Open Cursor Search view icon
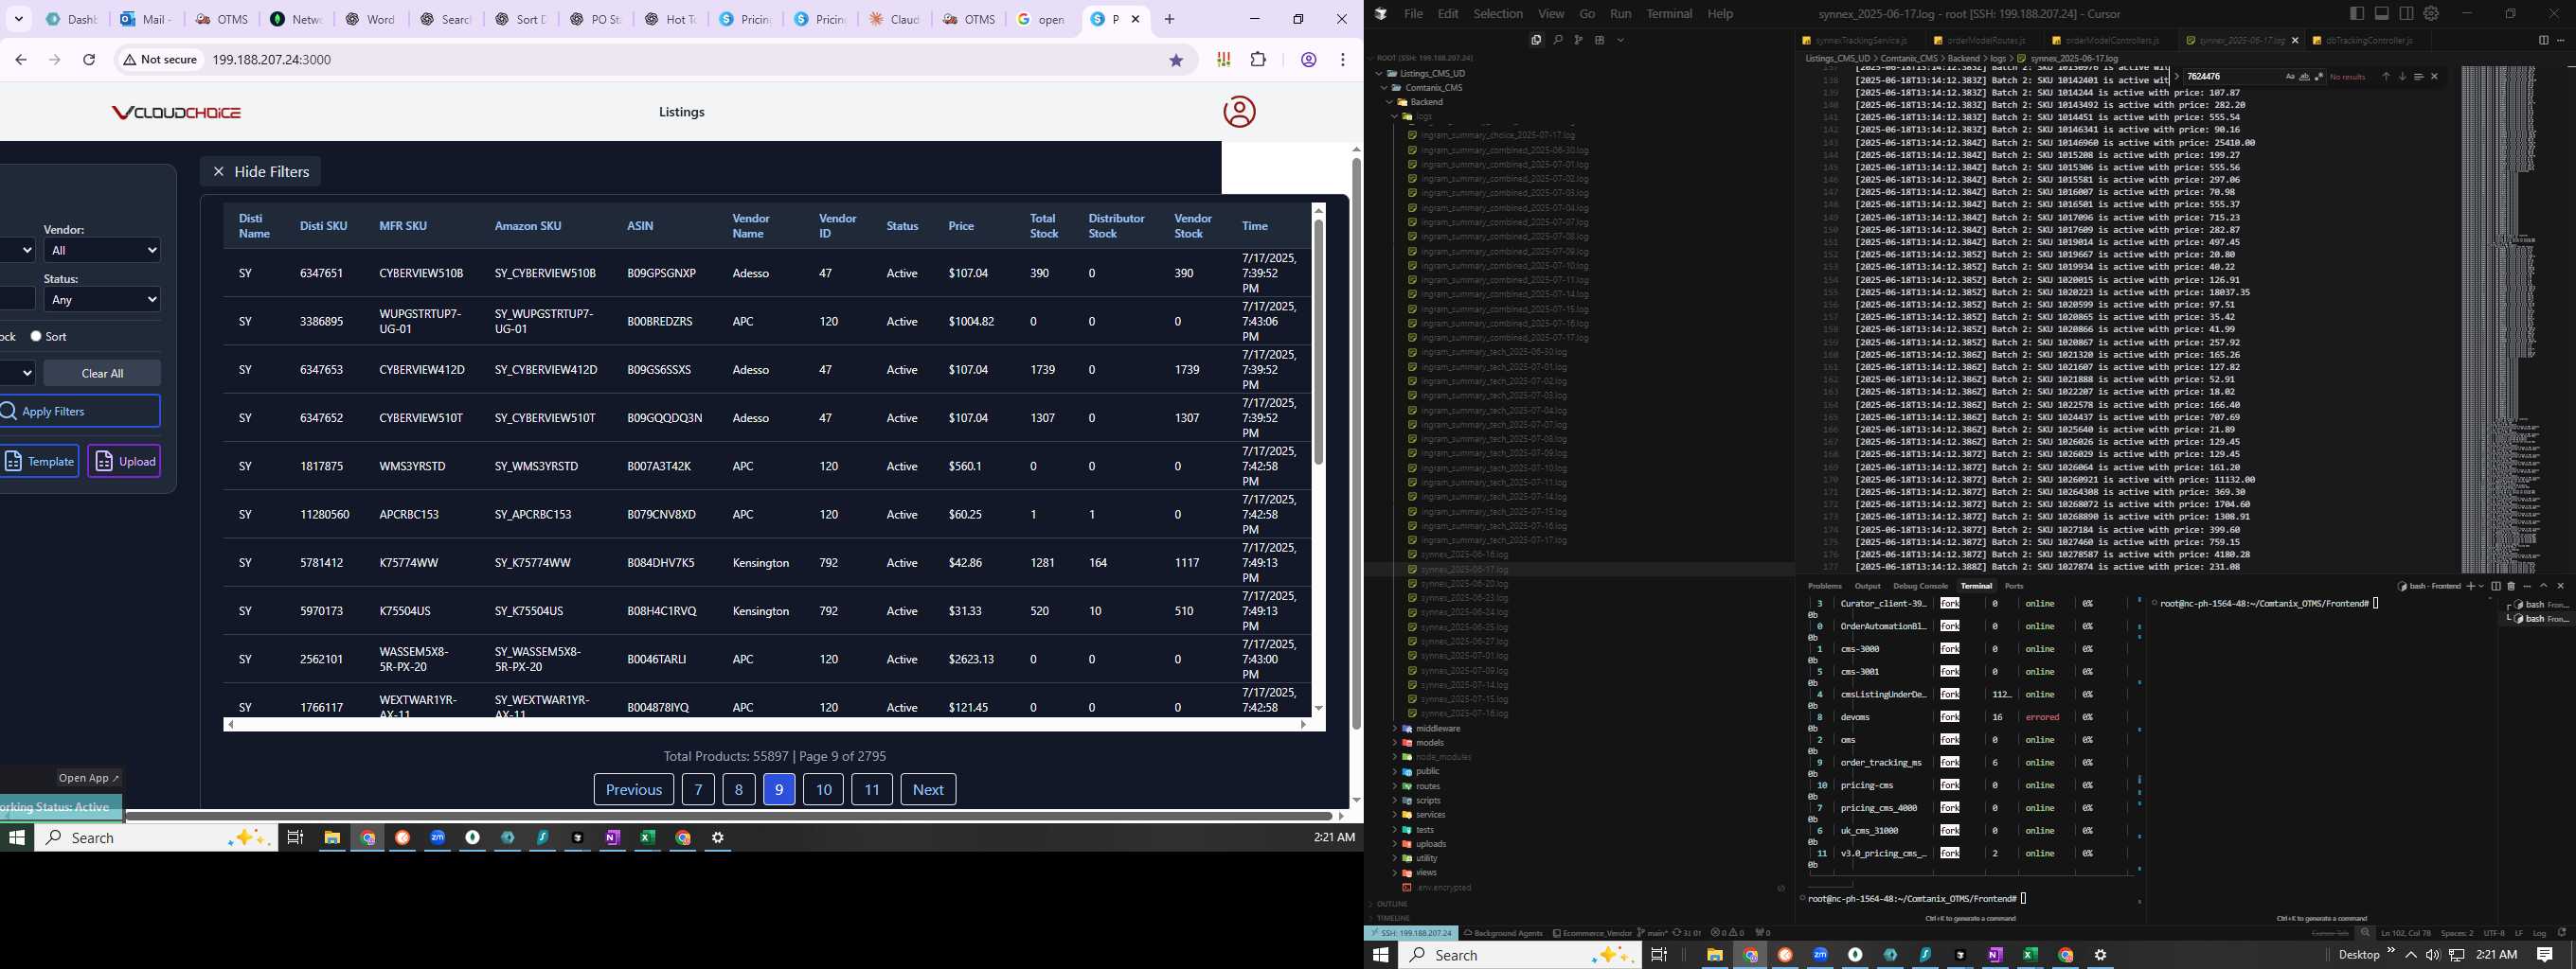 coord(1558,40)
